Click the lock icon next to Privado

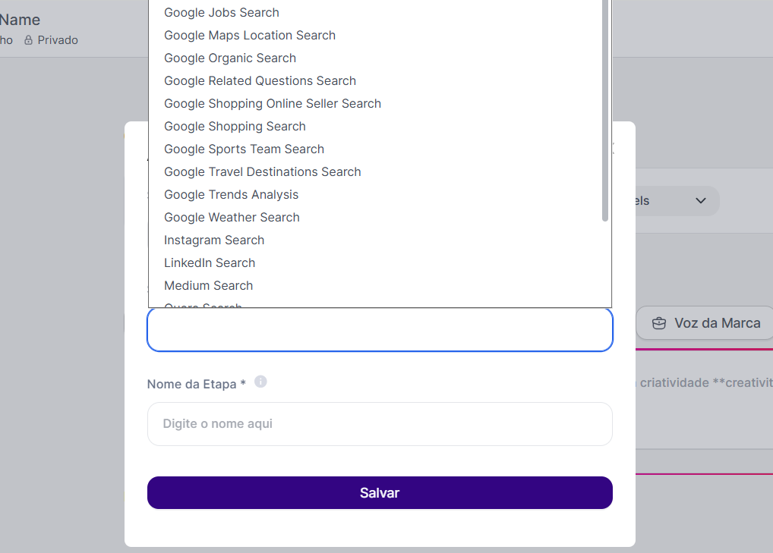tap(28, 40)
